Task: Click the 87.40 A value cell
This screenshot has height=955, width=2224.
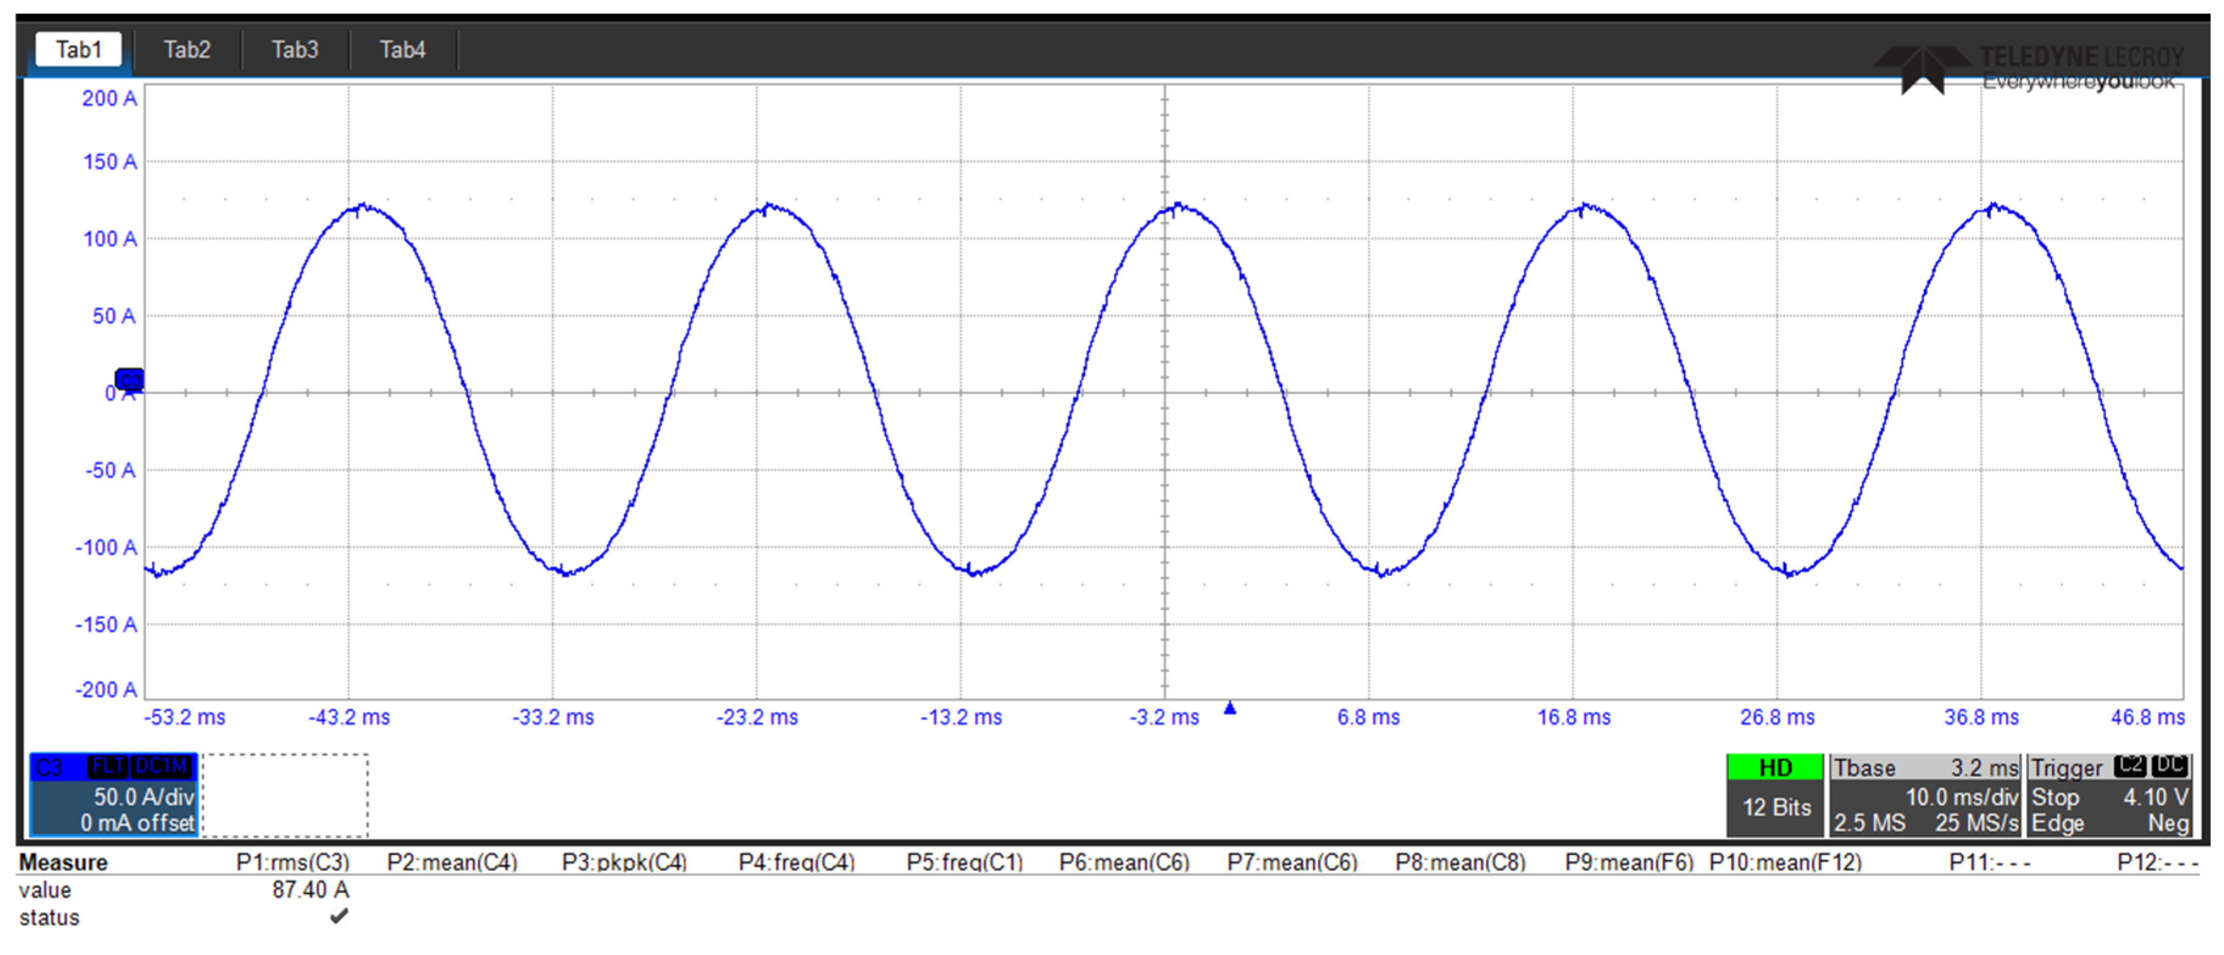Action: tap(310, 889)
